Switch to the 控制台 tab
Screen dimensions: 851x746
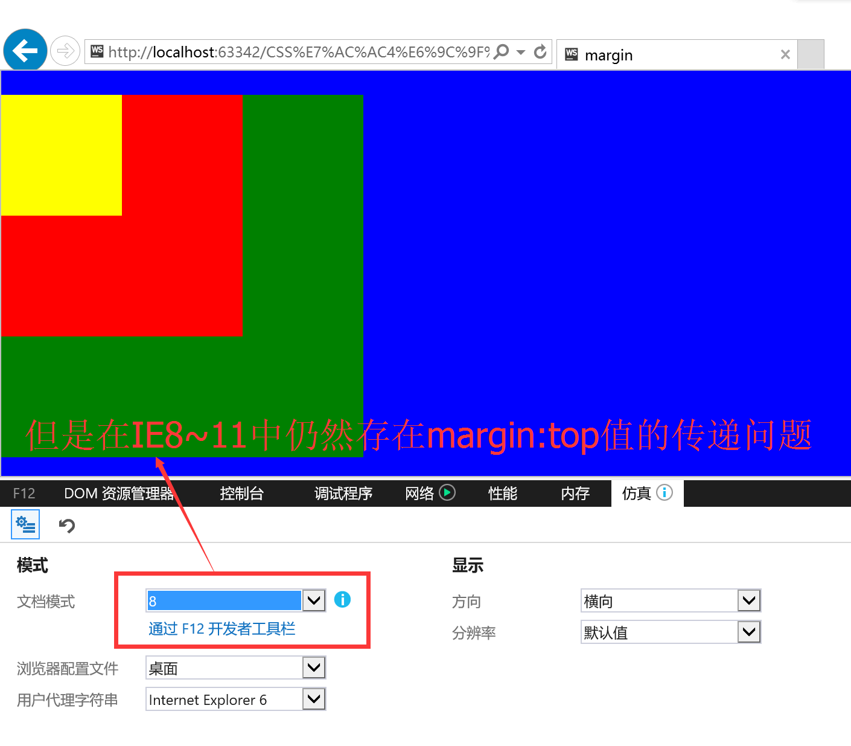242,494
